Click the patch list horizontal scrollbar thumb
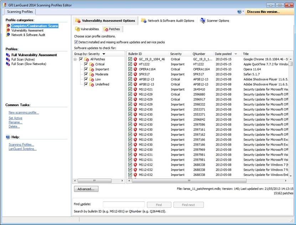Viewport: 296px width, 225px height. point(189,181)
